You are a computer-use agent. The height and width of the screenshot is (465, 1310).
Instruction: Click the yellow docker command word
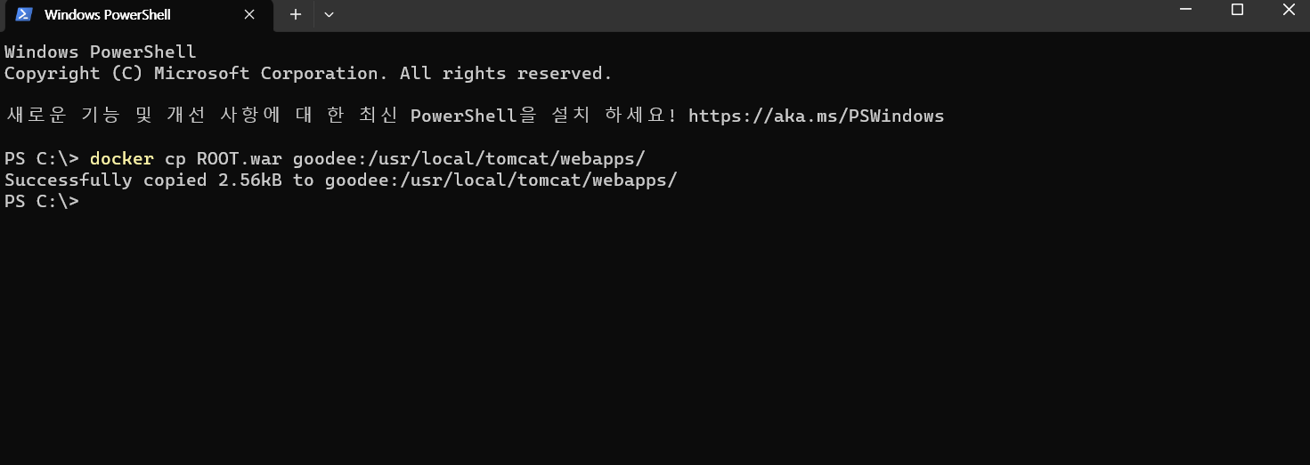pos(122,159)
